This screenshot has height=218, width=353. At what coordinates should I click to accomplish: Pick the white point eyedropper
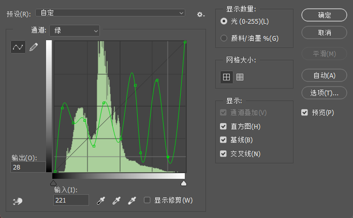click(132, 200)
